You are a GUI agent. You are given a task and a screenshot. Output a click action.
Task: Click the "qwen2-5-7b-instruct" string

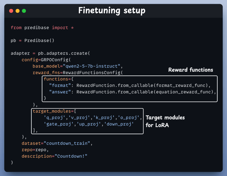click(91, 66)
